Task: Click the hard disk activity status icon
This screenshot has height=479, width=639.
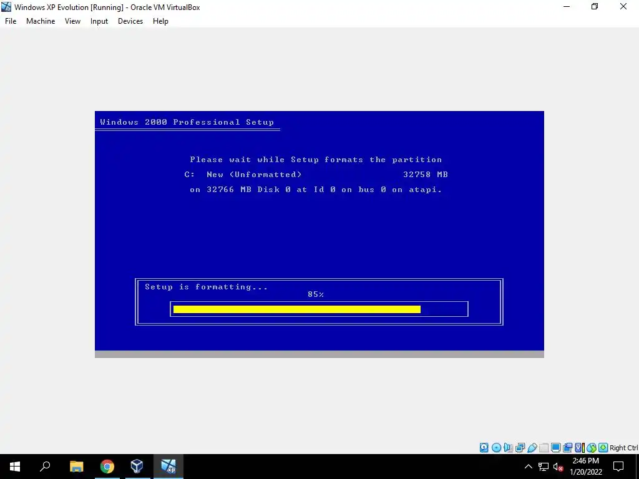Action: point(484,448)
